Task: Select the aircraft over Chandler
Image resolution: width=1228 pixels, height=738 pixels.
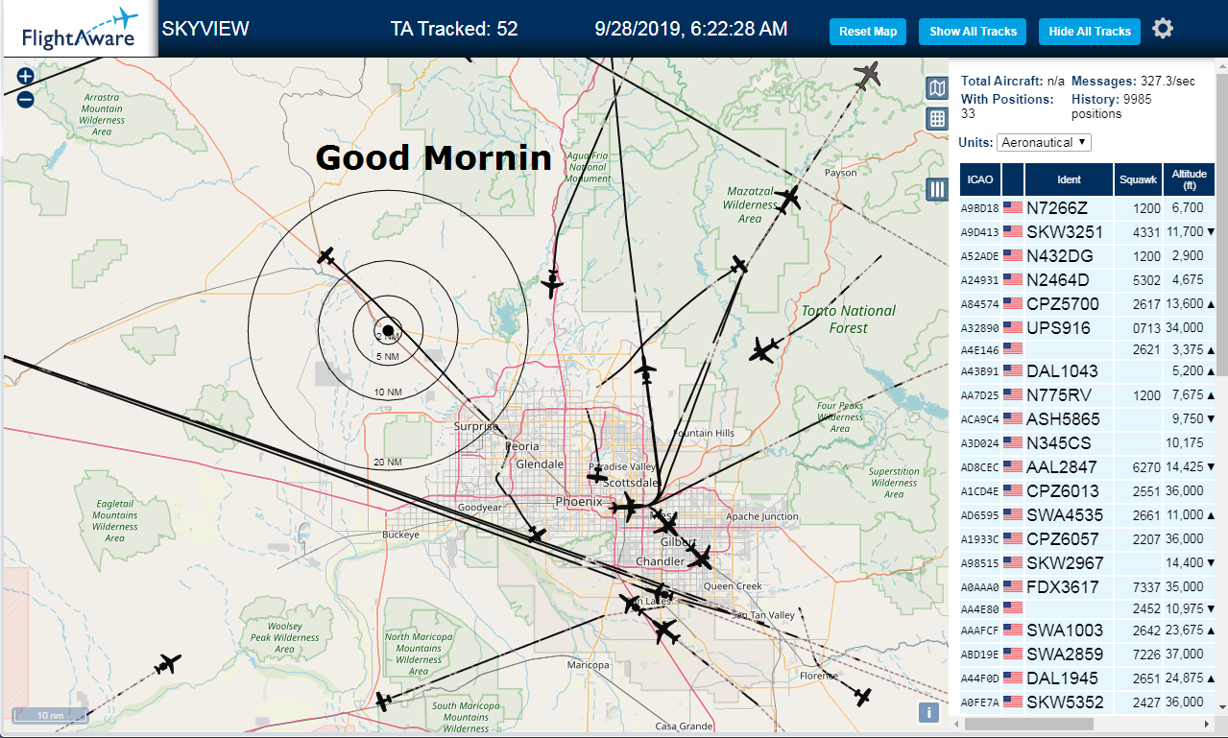Action: pyautogui.click(x=666, y=524)
